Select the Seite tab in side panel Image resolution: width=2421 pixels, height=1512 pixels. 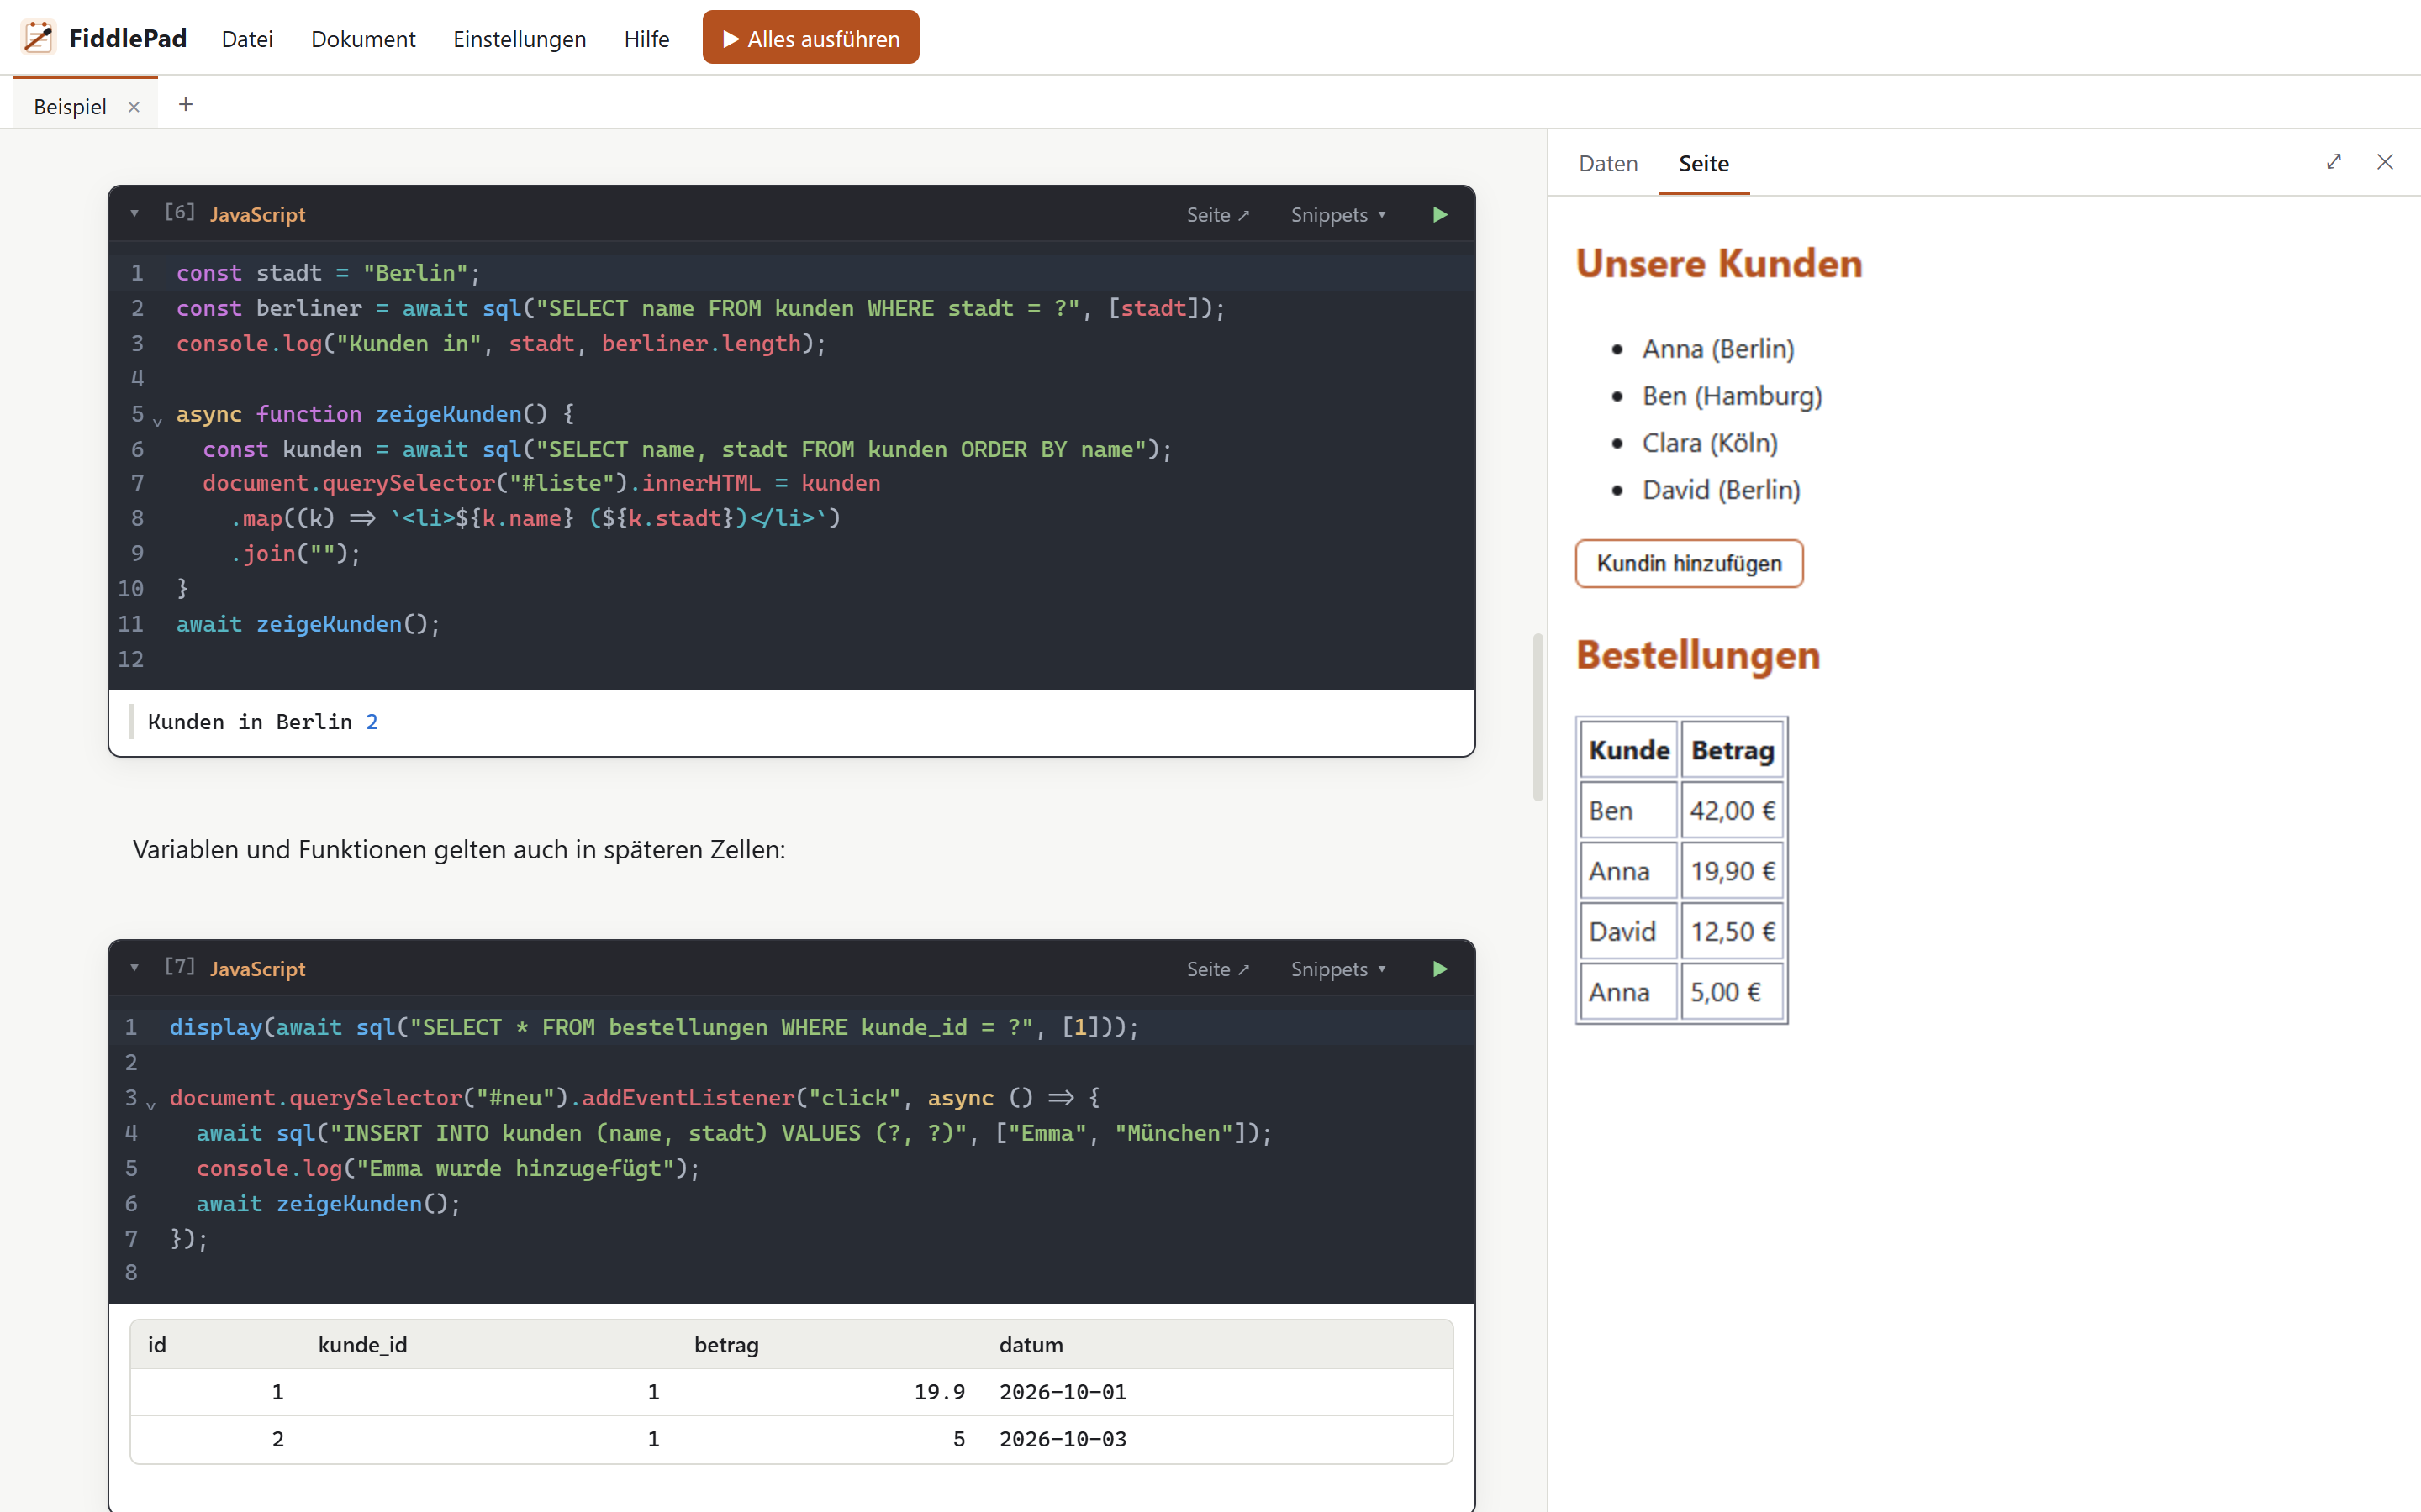1704,163
